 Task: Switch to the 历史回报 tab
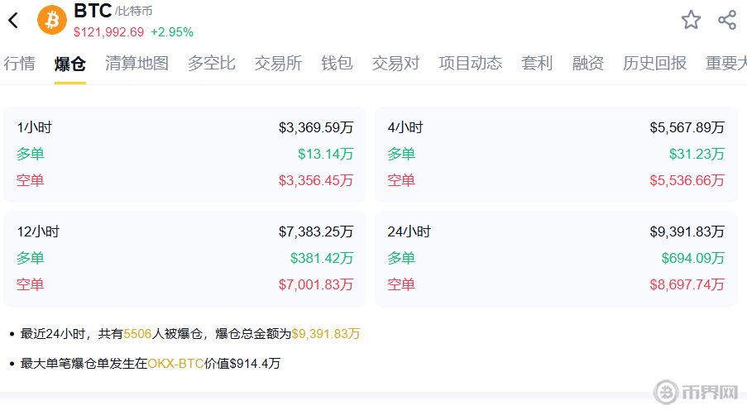(654, 64)
